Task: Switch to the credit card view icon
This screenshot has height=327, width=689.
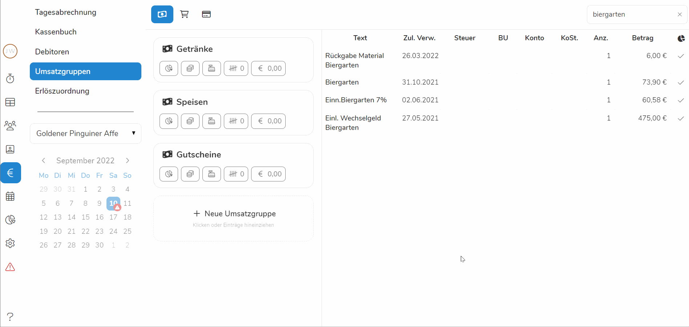Action: [x=206, y=15]
